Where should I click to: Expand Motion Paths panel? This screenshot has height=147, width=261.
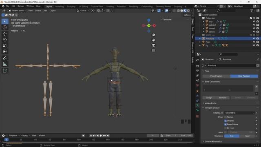tap(210, 103)
